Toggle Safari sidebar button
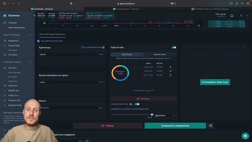Image resolution: width=252 pixels, height=142 pixels. 4,4
